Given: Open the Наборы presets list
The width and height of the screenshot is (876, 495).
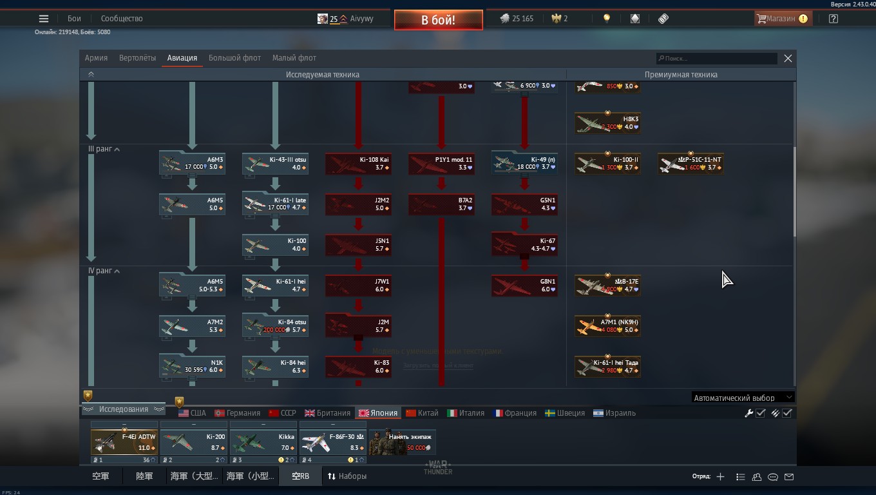Looking at the screenshot, I should [x=347, y=476].
